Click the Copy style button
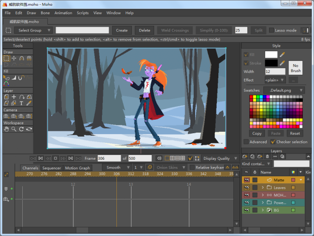Viewport: 314px width, 236px height. [257, 133]
